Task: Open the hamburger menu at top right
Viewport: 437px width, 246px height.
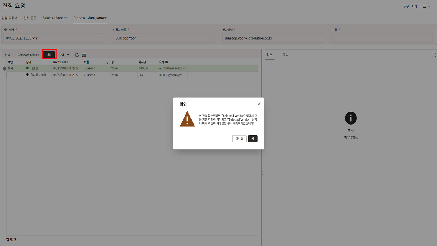Action: click(x=427, y=6)
